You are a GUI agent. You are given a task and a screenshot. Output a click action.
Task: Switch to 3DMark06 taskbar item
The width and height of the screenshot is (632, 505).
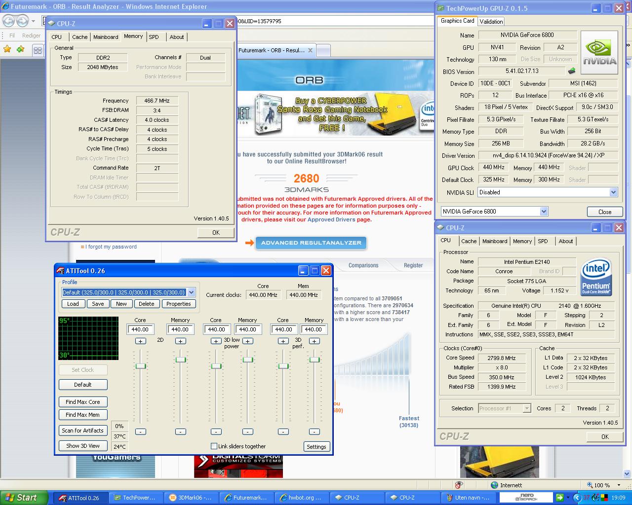point(190,498)
